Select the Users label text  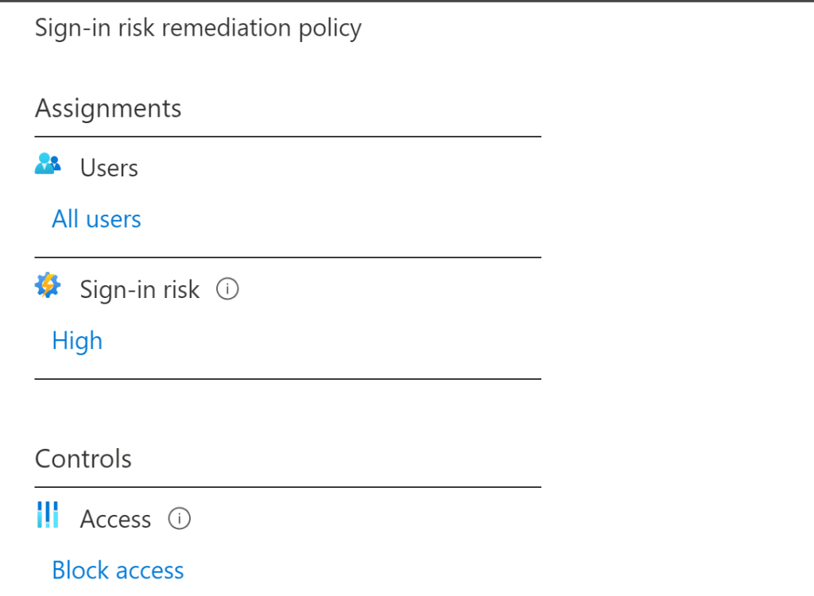point(109,168)
